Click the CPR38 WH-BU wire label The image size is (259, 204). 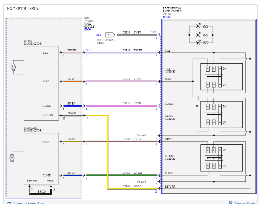tap(132, 50)
